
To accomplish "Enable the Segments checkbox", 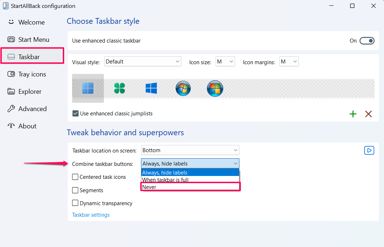I will click(x=75, y=190).
